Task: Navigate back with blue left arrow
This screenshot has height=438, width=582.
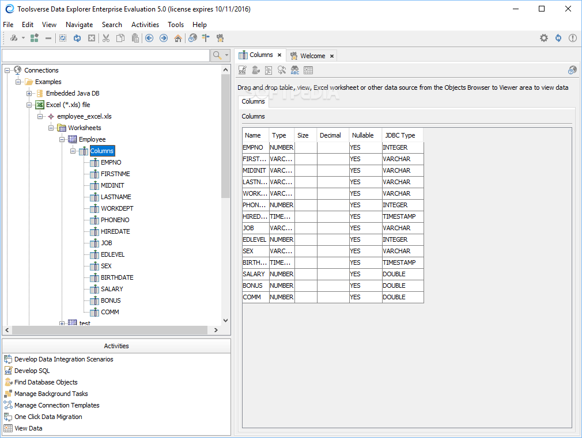Action: 149,38
